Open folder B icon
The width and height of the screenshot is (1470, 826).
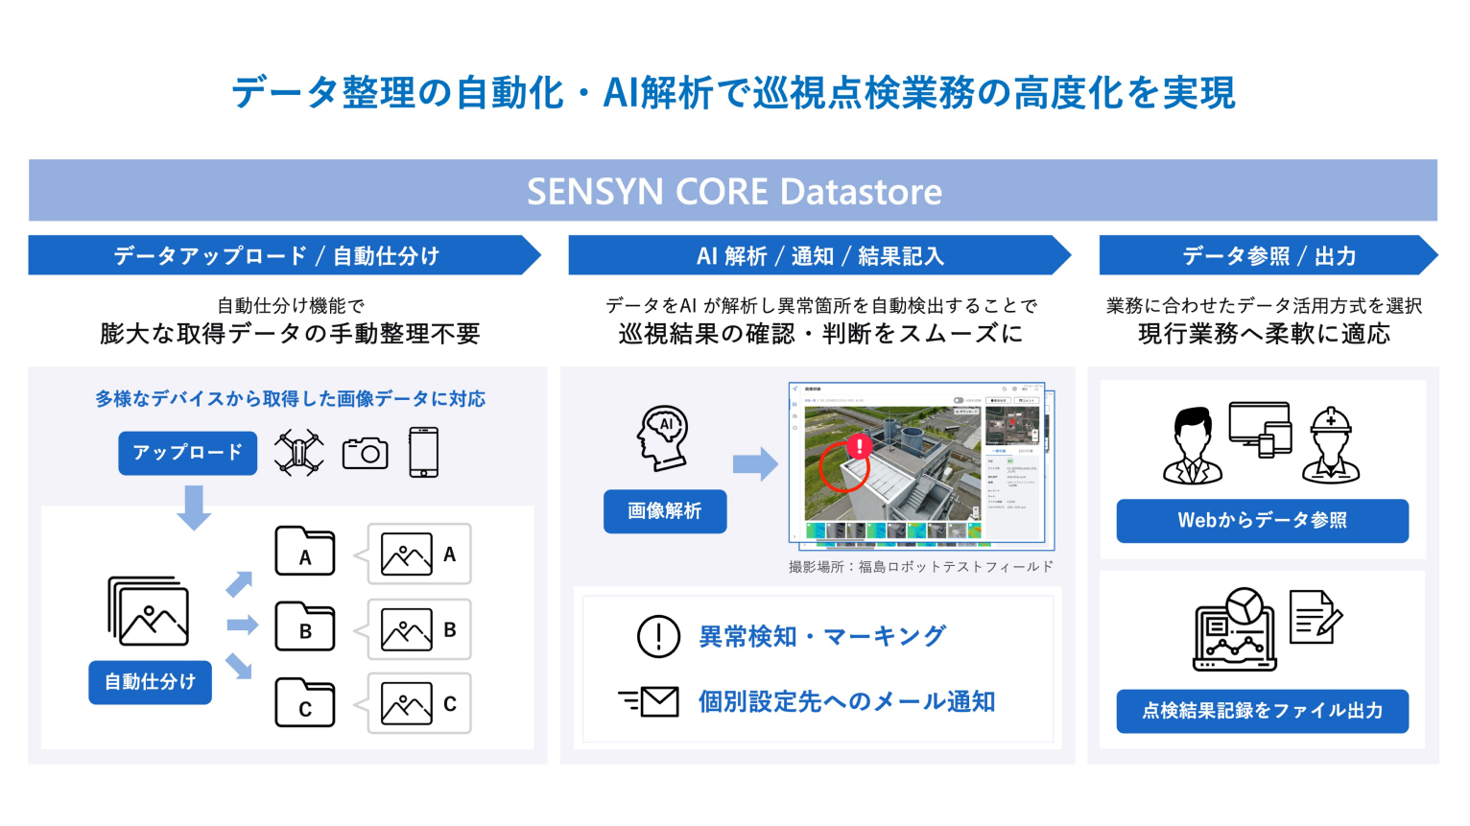pos(305,626)
